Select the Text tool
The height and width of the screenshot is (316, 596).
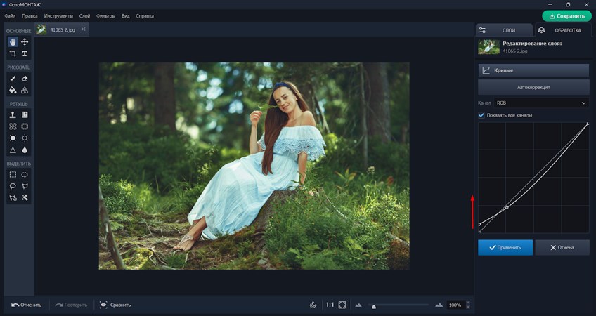click(25, 53)
